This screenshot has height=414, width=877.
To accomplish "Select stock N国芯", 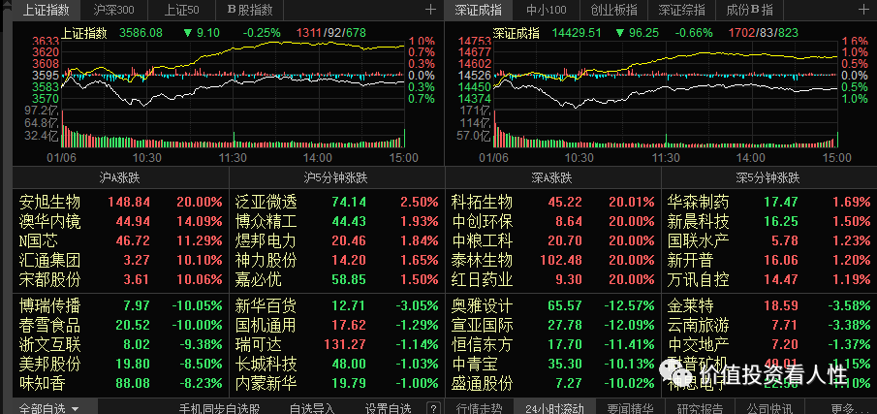I will point(38,241).
